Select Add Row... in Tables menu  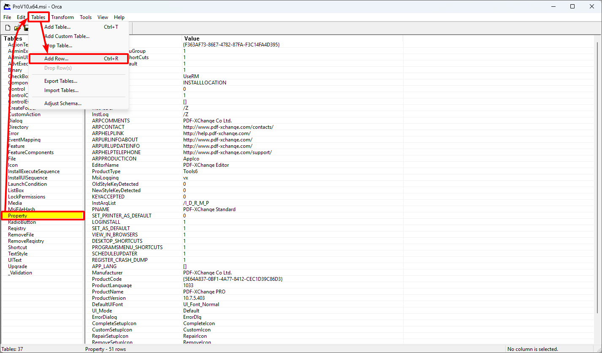click(x=79, y=59)
